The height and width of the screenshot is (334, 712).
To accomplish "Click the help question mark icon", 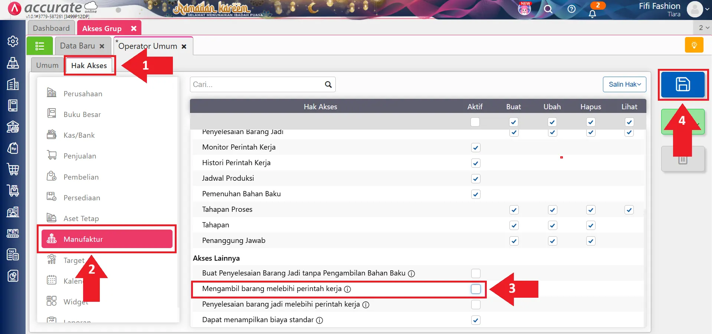I will [571, 9].
